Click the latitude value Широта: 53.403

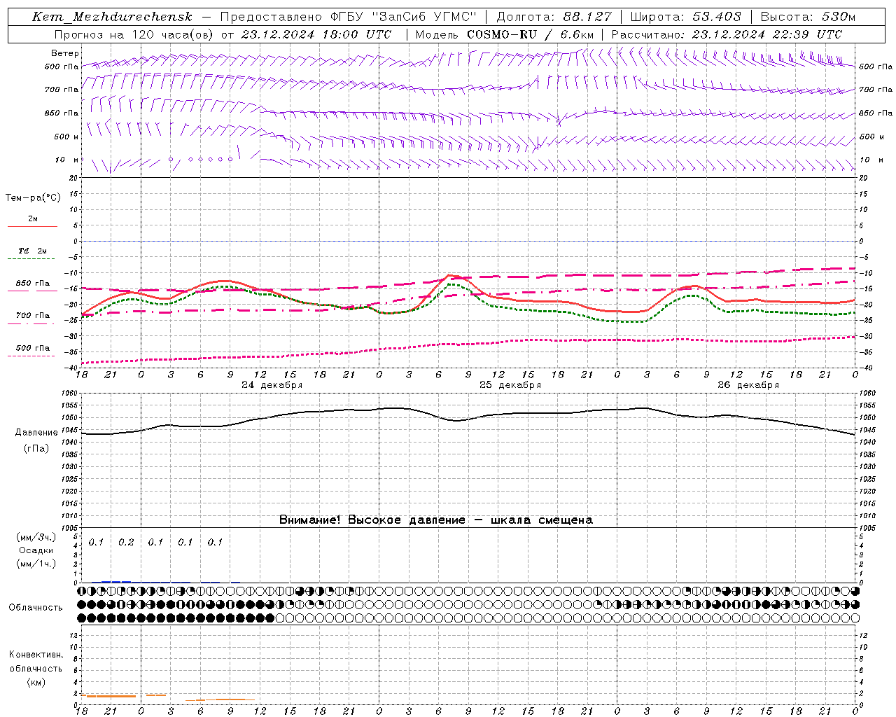pos(686,17)
